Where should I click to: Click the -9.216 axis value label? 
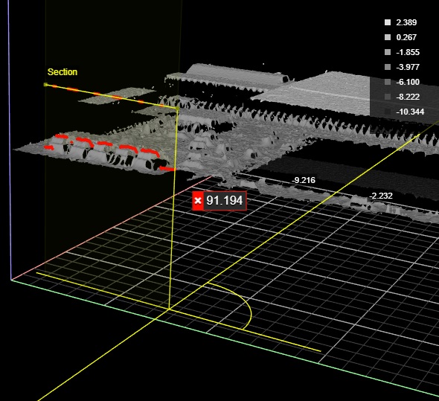(304, 180)
